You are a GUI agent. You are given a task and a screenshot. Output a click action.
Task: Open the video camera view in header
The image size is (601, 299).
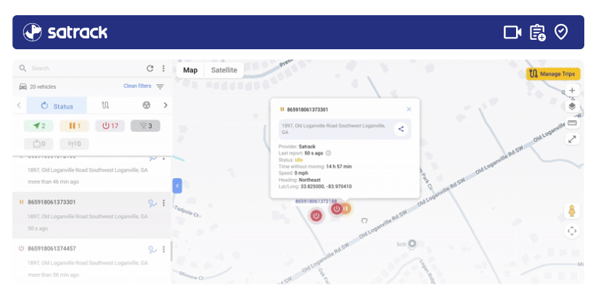(512, 32)
